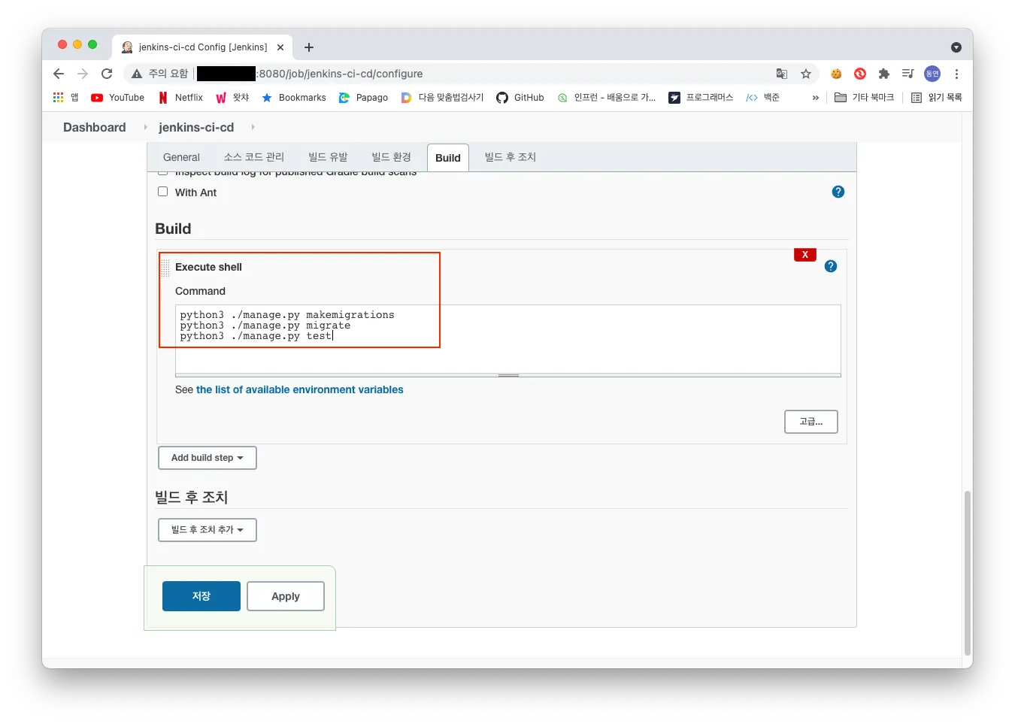
Task: Open the With Ant help question icon
Action: click(838, 192)
